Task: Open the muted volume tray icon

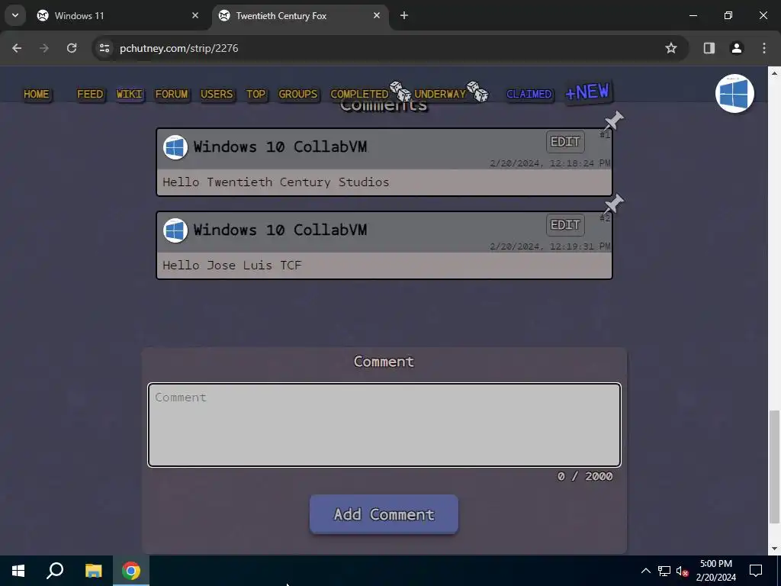Action: [682, 571]
